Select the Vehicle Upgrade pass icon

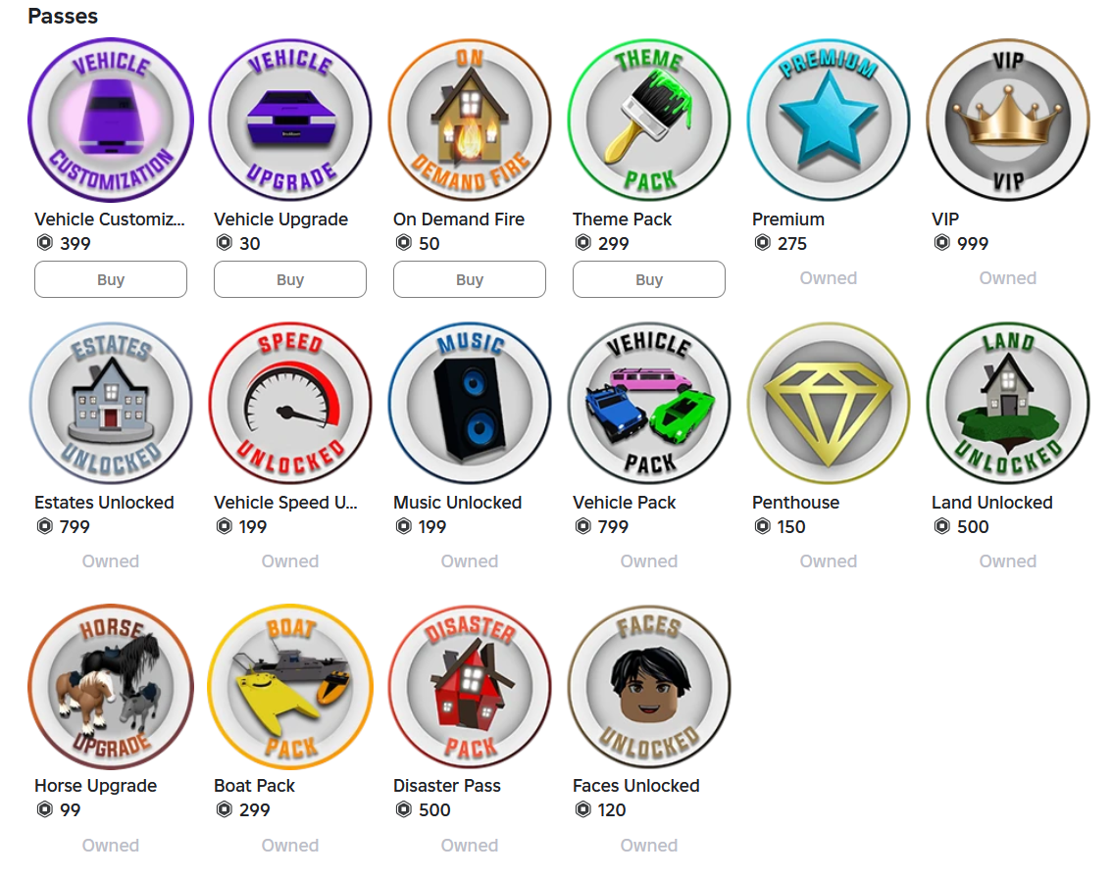pyautogui.click(x=290, y=120)
